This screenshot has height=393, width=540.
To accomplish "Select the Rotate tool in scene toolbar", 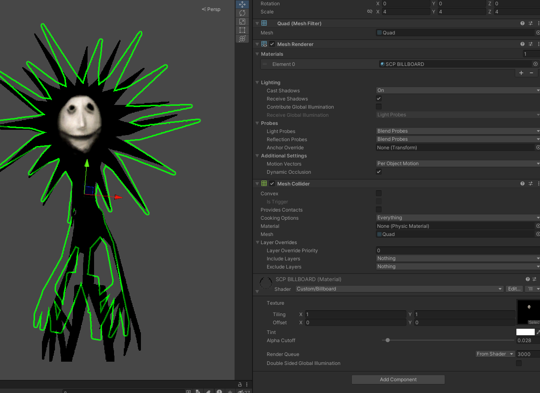I will (242, 13).
